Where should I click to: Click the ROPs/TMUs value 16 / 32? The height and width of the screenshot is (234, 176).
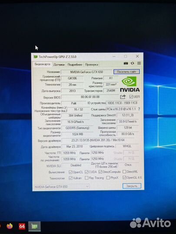coord(78,109)
